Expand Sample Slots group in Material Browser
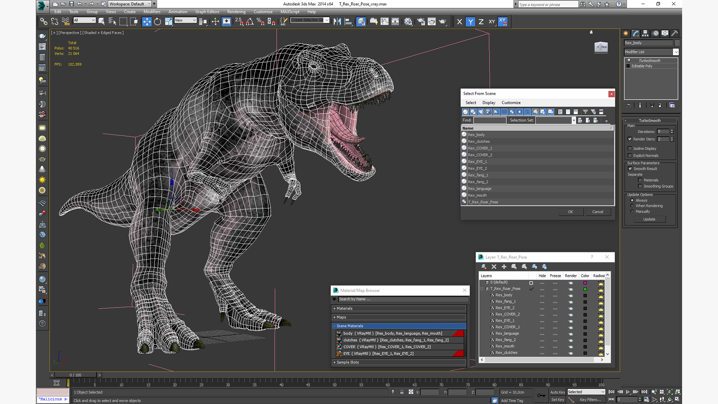The height and width of the screenshot is (404, 718). 399,362
